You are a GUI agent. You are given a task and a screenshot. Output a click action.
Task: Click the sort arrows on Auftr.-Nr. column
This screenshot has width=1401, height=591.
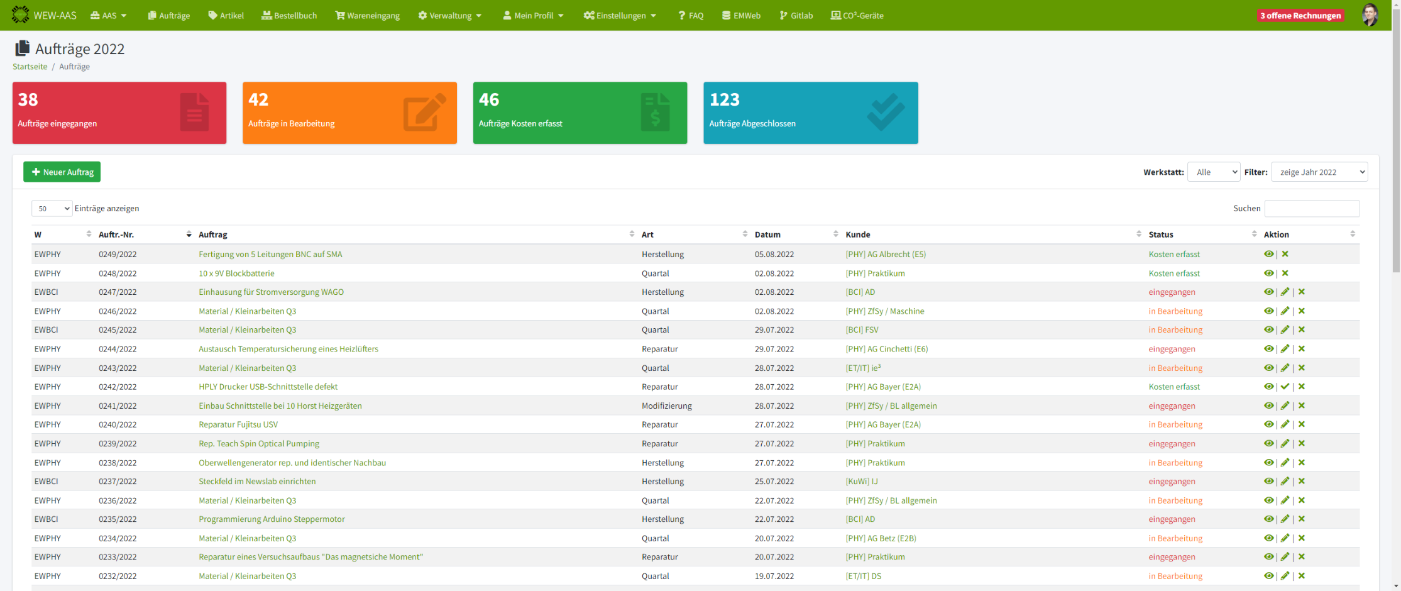coord(189,235)
